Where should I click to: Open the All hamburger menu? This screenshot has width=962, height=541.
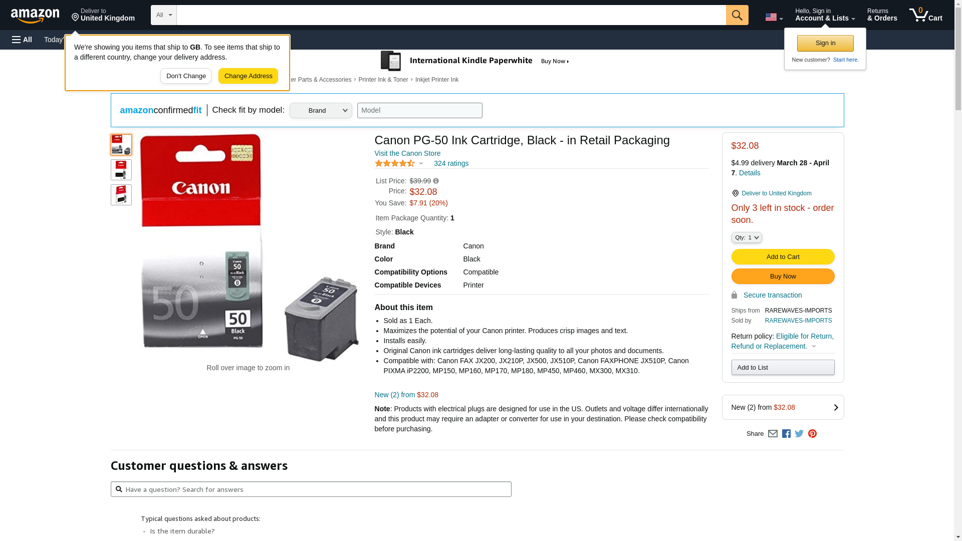[x=22, y=40]
